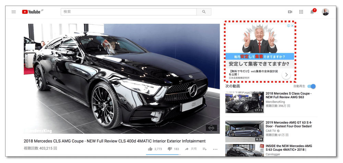Click the add to playlist icon

pos(204,149)
